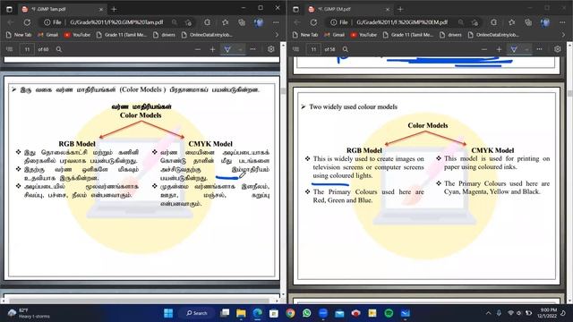Open WhatsApp from taskbar
Viewport: 573px width, 322px height.
[x=307, y=313]
